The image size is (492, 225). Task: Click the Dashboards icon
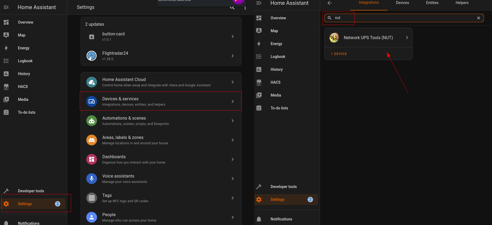tap(92, 159)
